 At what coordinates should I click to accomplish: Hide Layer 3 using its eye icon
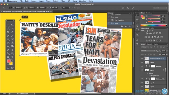[x=142, y=70]
